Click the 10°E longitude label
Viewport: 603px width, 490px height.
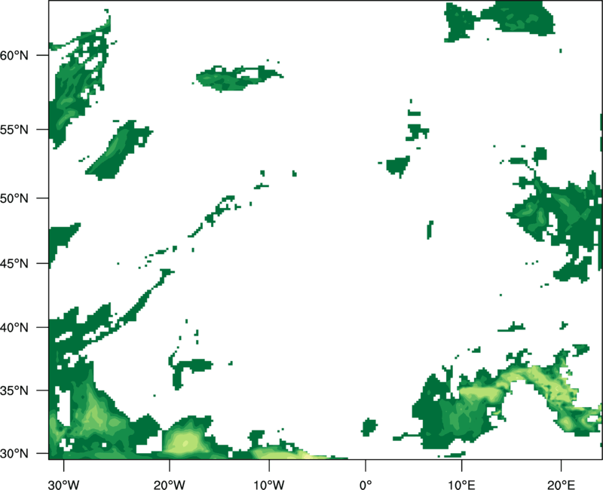click(461, 485)
